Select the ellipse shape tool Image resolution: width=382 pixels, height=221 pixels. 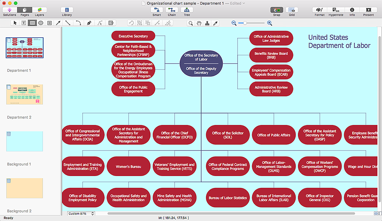click(41, 23)
